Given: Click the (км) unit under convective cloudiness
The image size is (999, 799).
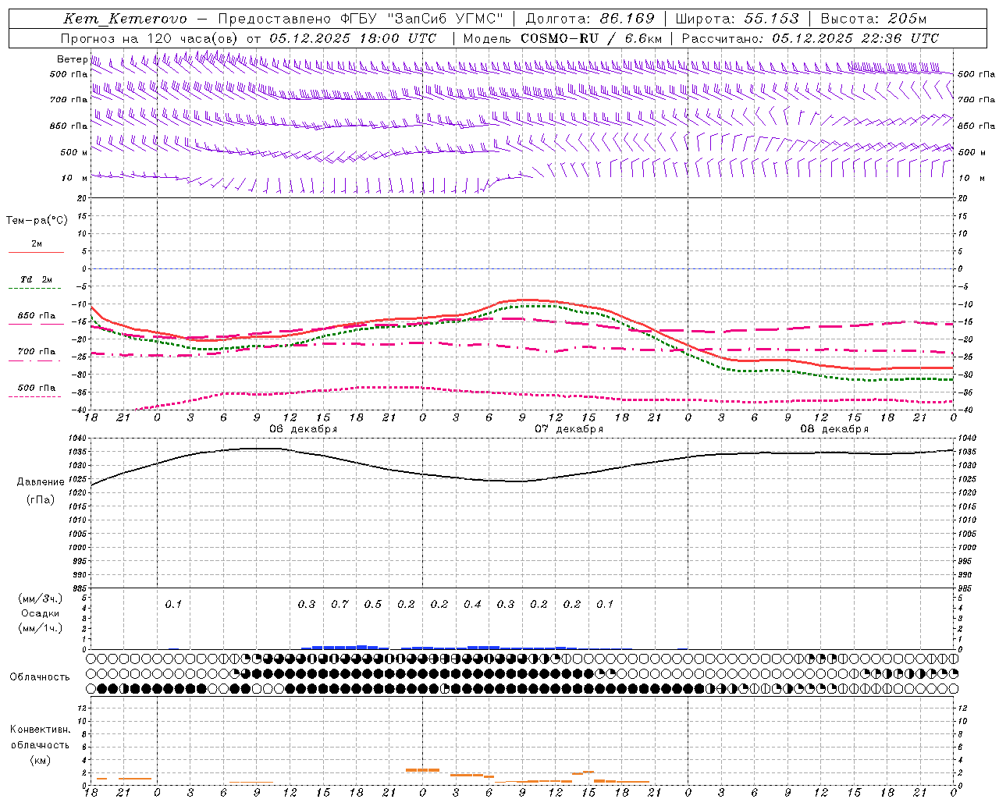Looking at the screenshot, I should (41, 759).
